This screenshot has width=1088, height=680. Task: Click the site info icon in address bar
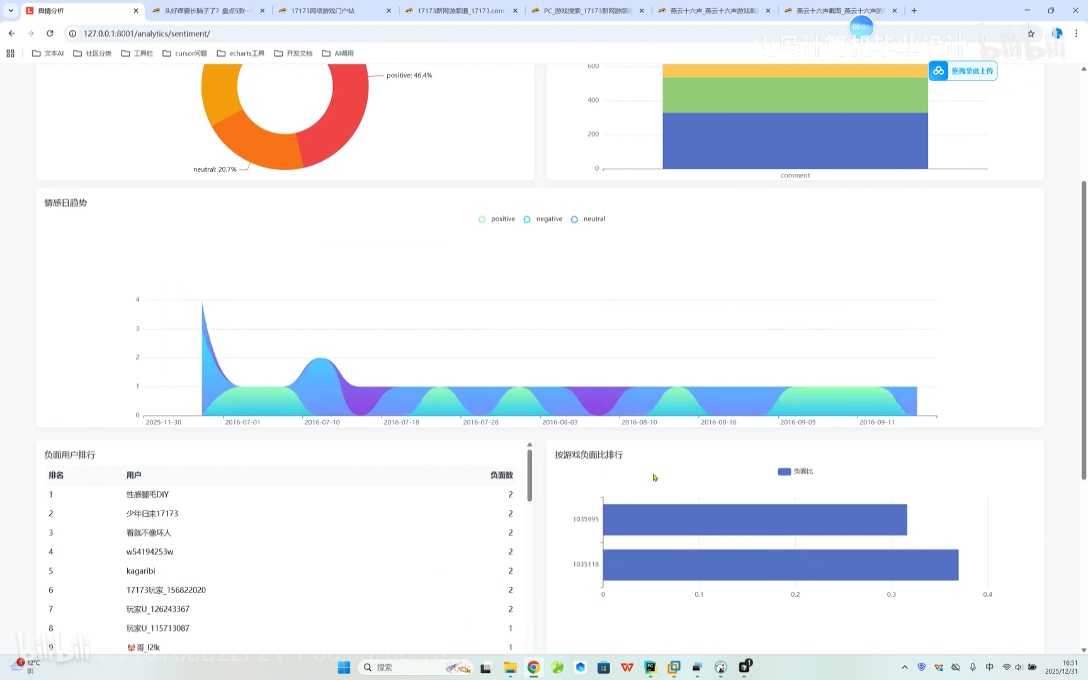(x=73, y=33)
